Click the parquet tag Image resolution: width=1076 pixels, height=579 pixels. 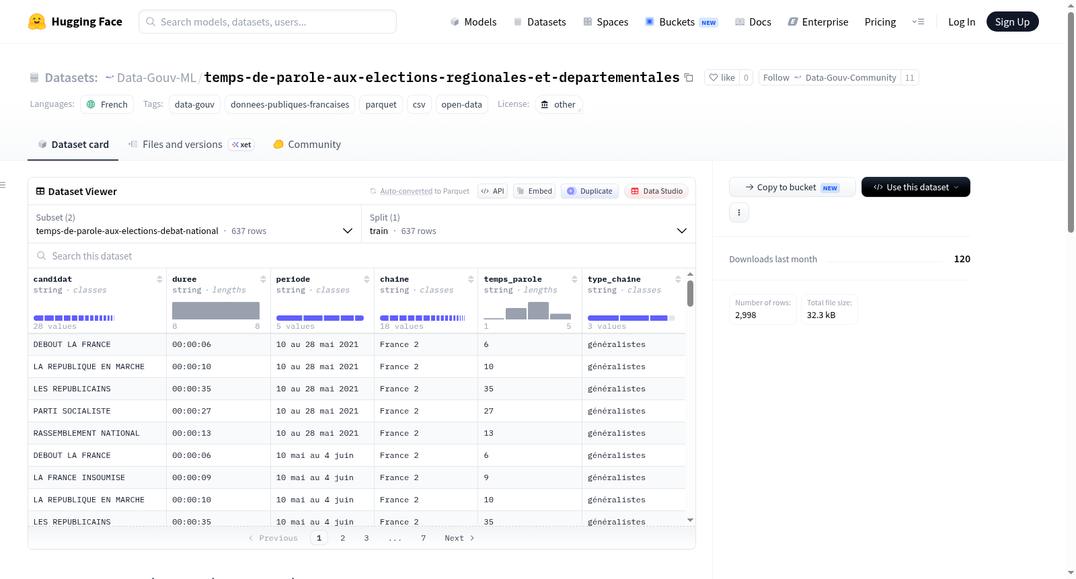(x=381, y=104)
